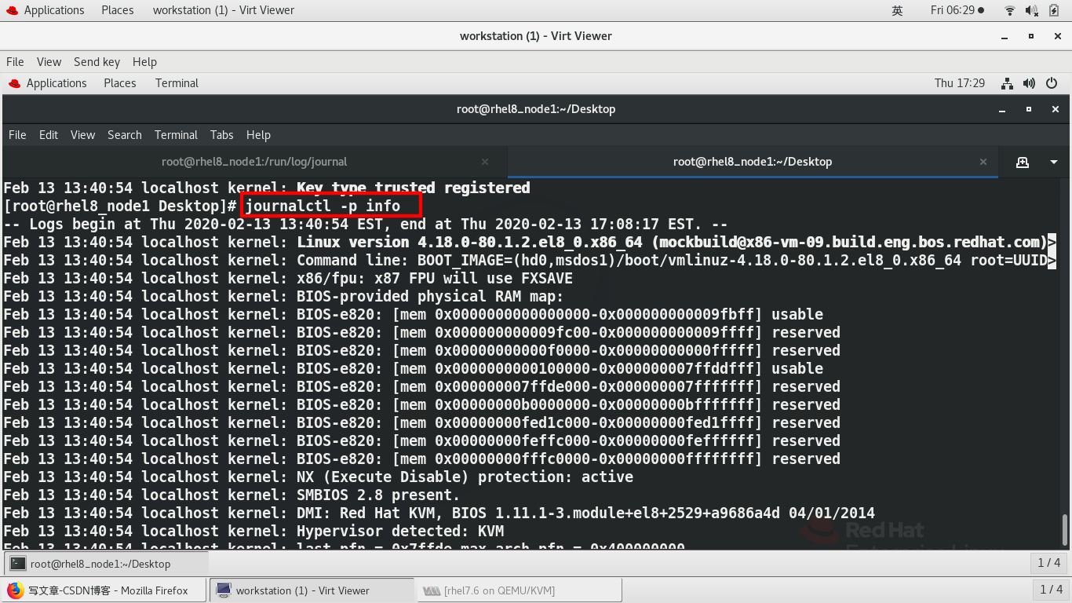Open terminal Edit menu
1072x603 pixels.
click(x=49, y=135)
